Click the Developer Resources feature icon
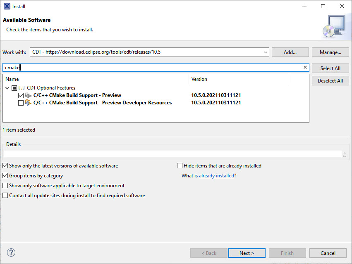352x264 pixels. point(28,103)
